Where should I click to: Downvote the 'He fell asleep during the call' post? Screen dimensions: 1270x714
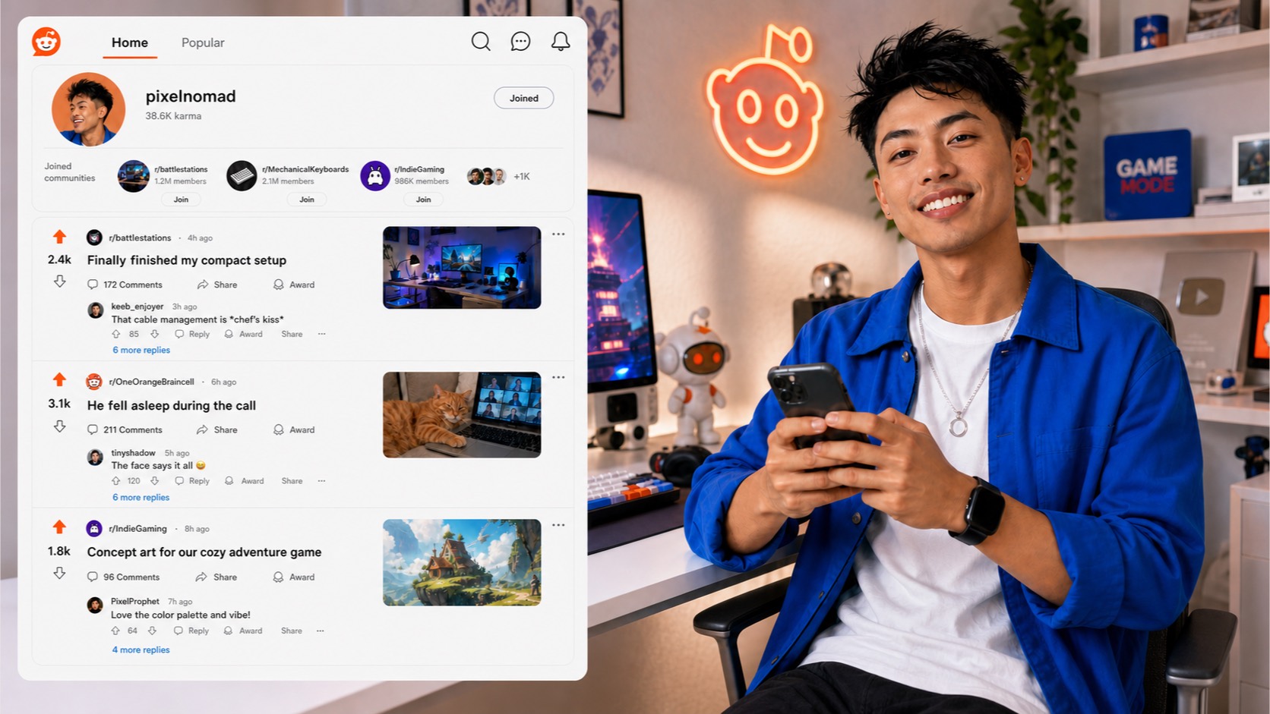59,426
